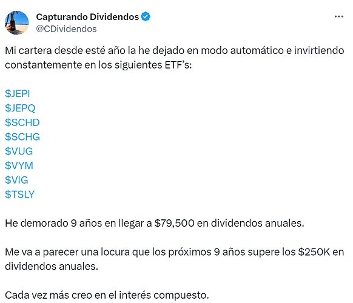Click on the $VUG cashtag

(x=19, y=151)
